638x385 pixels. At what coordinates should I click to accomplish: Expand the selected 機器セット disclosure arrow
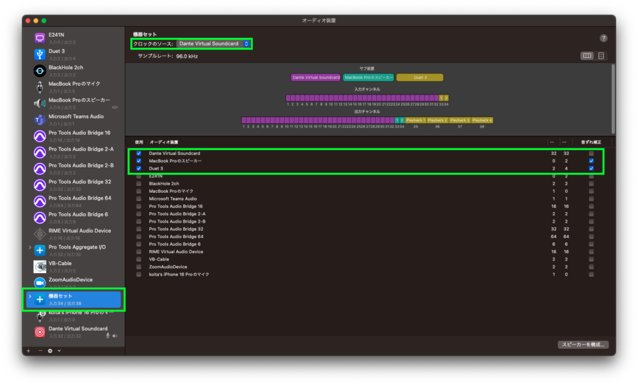point(29,297)
